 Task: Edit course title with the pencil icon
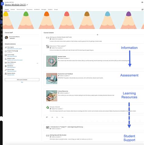coord(27,5)
